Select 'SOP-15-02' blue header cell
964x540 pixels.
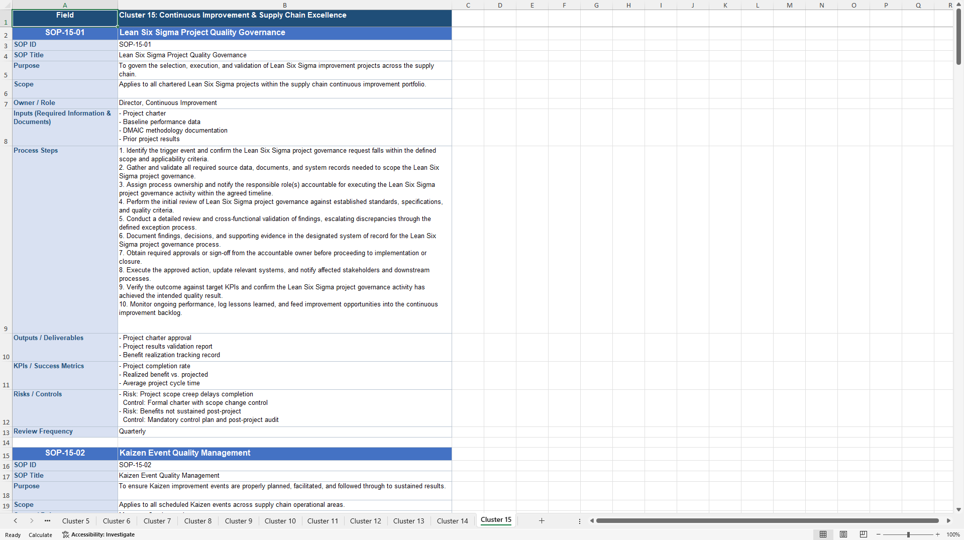[65, 454]
